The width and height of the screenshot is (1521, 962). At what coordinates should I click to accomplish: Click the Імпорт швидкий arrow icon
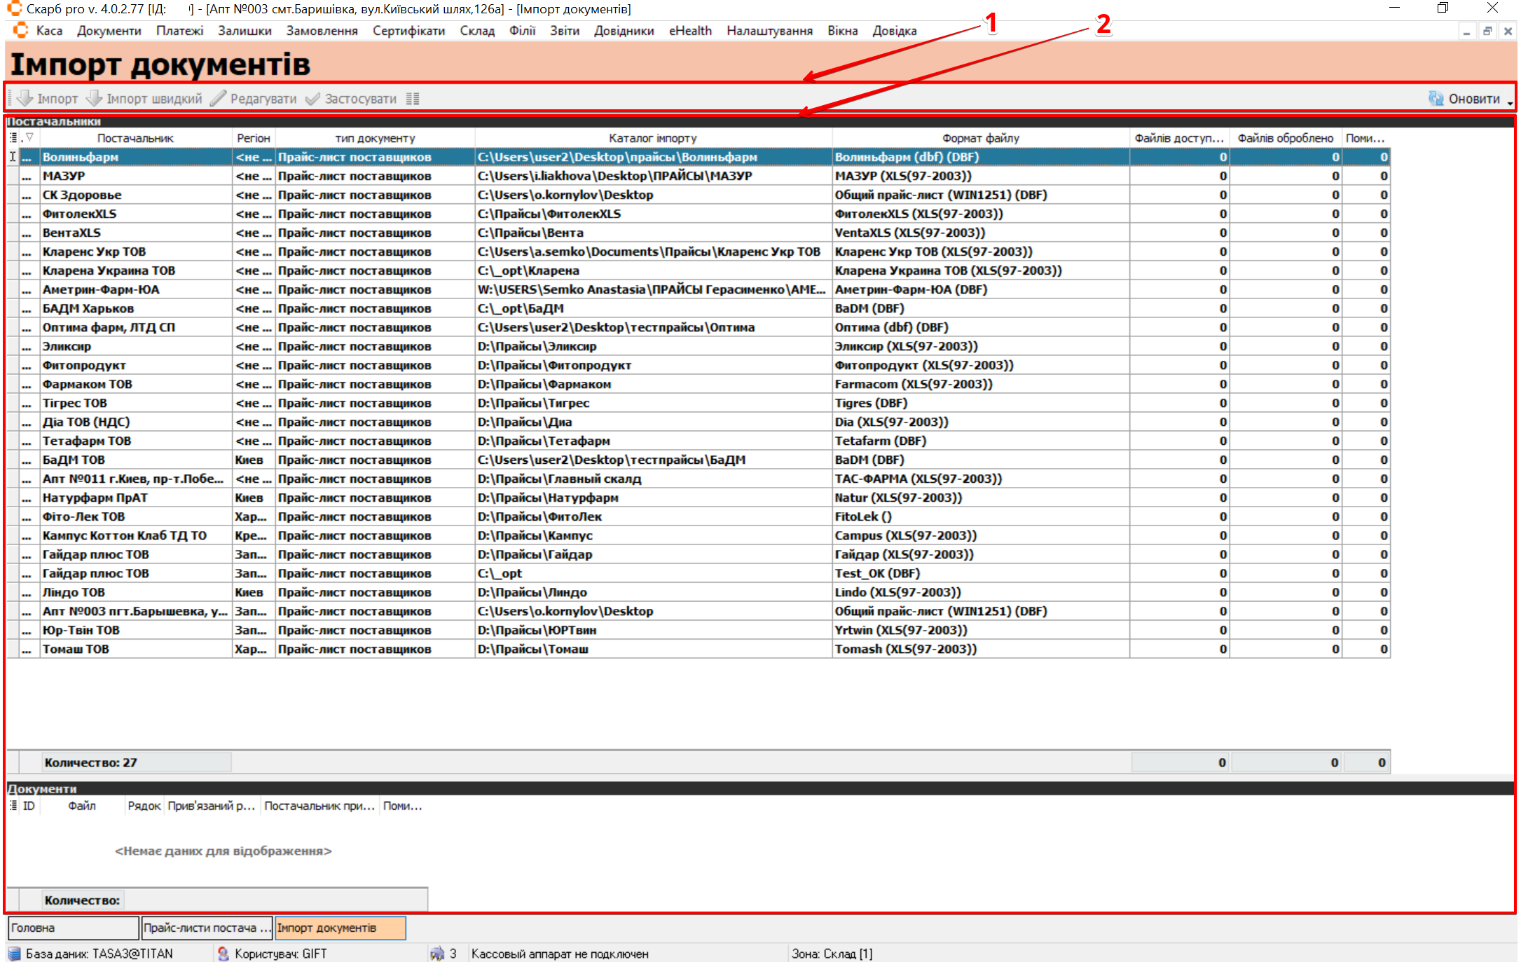tap(95, 98)
